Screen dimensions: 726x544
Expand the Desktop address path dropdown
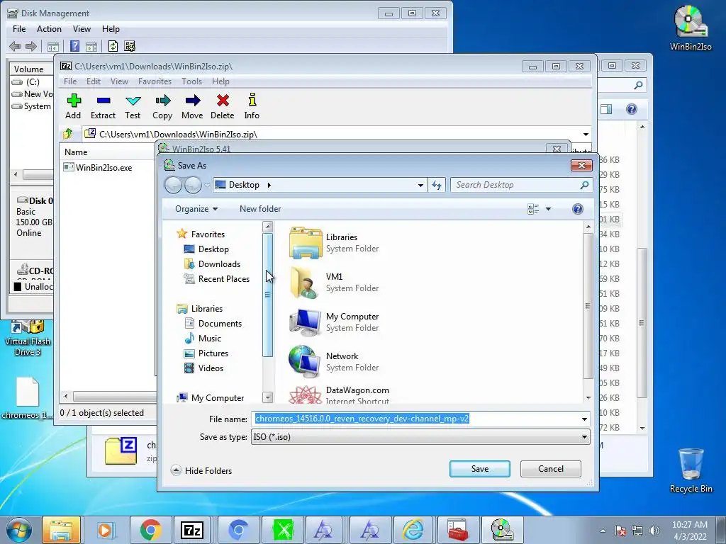click(420, 185)
